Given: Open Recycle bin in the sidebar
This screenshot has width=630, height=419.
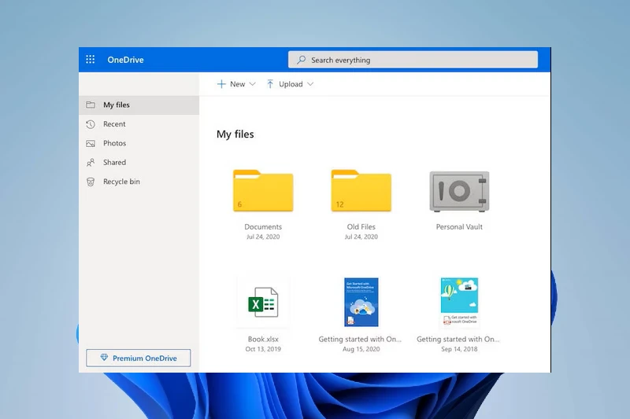Looking at the screenshot, I should click(139, 182).
